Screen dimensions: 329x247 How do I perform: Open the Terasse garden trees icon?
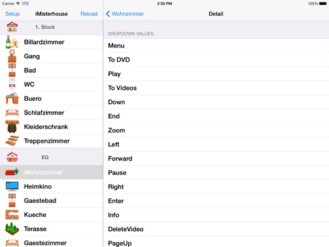coord(12,228)
